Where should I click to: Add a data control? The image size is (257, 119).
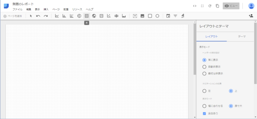[x=183, y=16]
